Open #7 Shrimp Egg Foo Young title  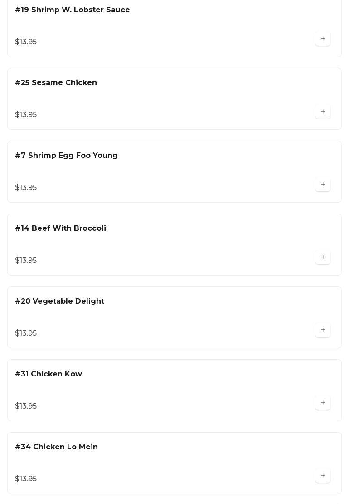(x=67, y=156)
